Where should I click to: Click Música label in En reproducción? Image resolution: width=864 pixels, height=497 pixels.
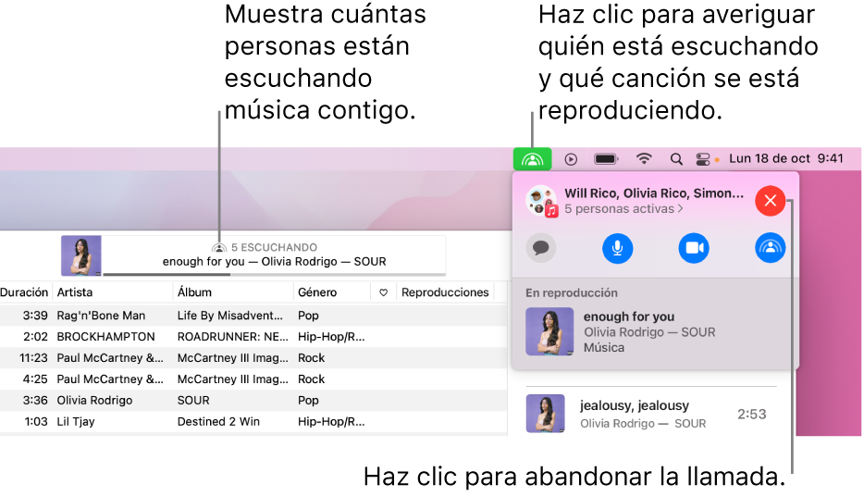point(604,348)
